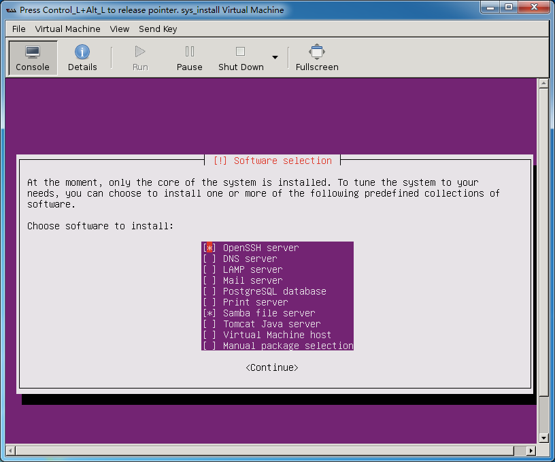555x462 pixels.
Task: Select the PostgreSQL database checkbox
Action: click(209, 291)
